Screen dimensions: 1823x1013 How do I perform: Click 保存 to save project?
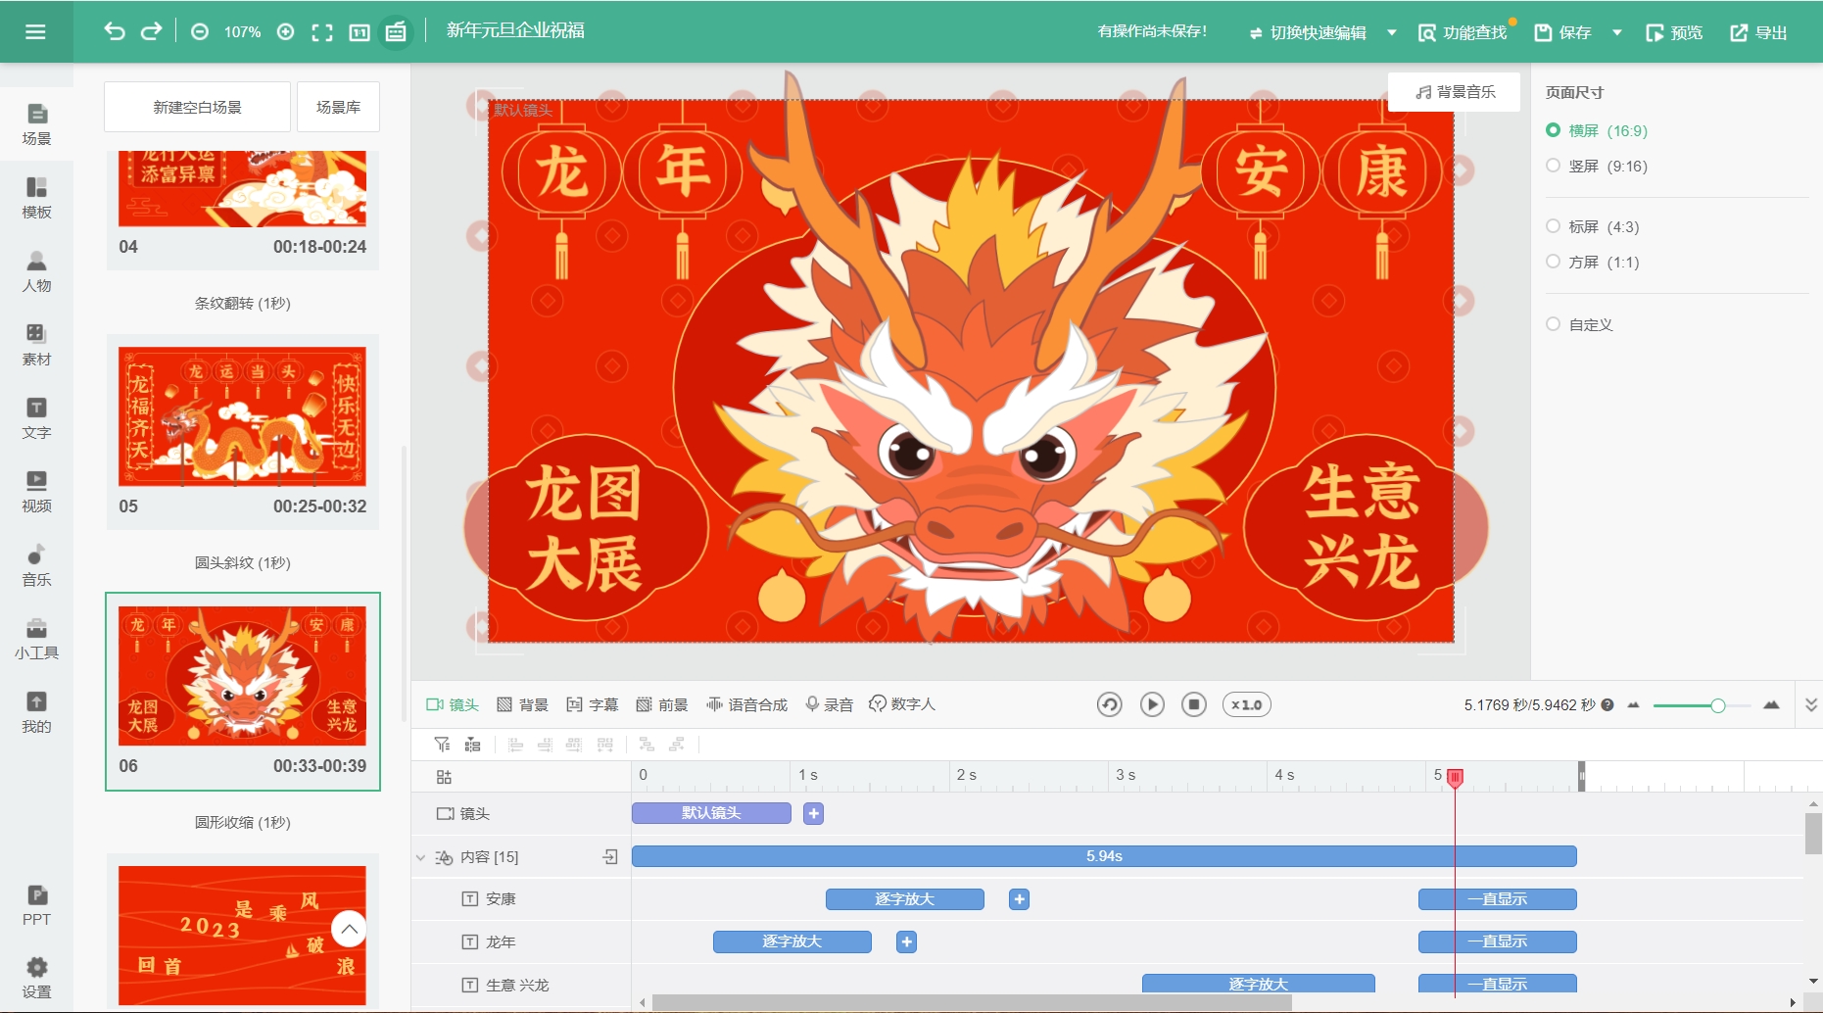pos(1562,32)
